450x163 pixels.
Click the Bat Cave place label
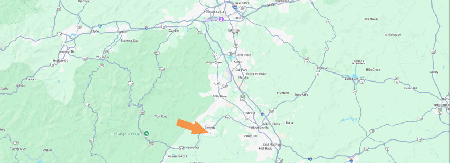tap(322, 68)
